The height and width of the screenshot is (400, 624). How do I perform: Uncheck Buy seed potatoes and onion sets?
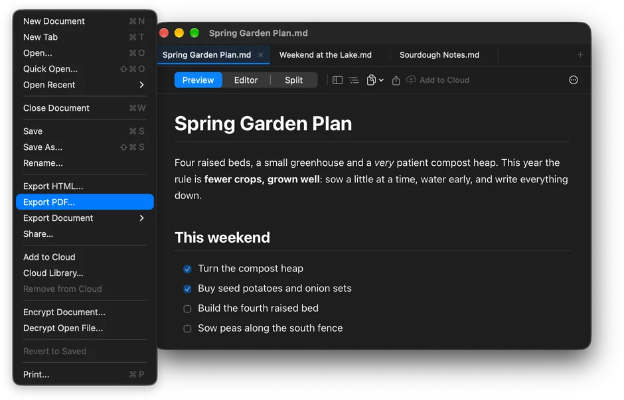[187, 289]
